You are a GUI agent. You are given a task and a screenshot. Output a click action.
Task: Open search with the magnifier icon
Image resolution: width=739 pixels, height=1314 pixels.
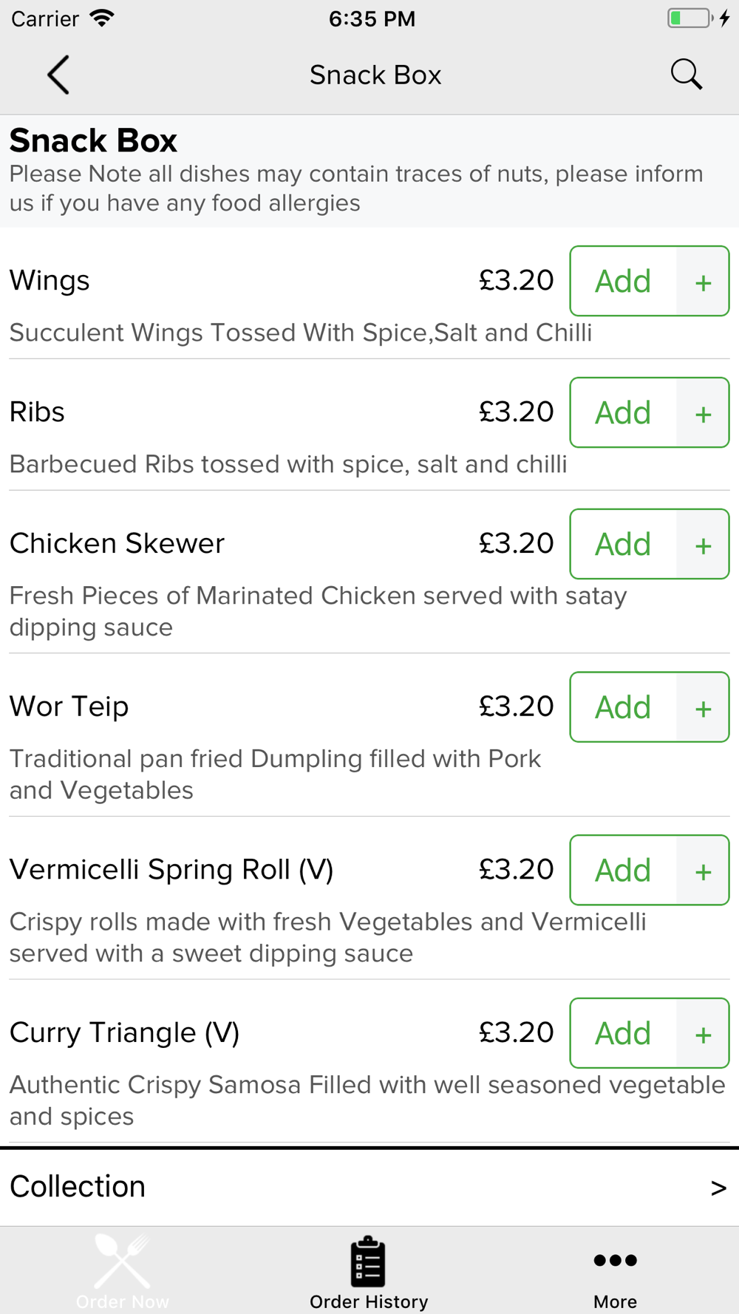(x=686, y=75)
